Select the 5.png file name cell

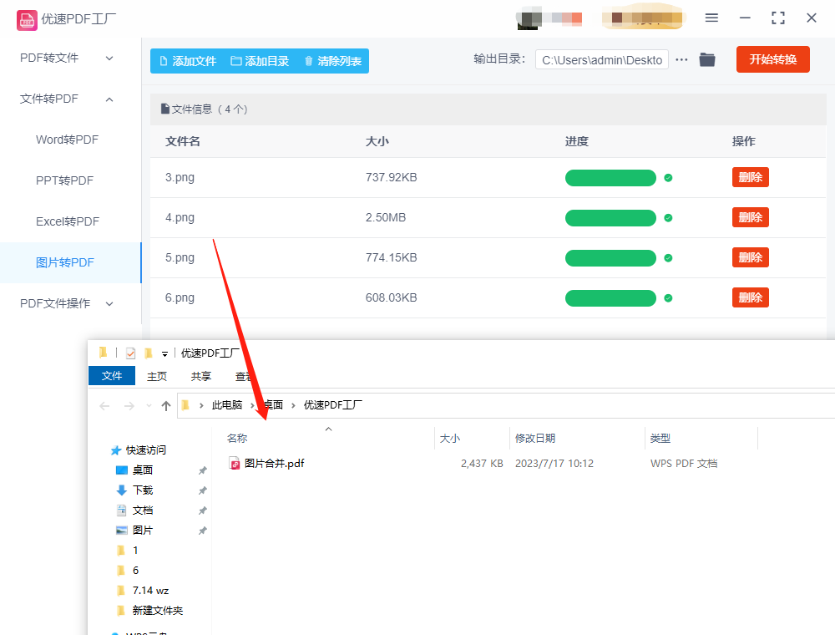[180, 258]
